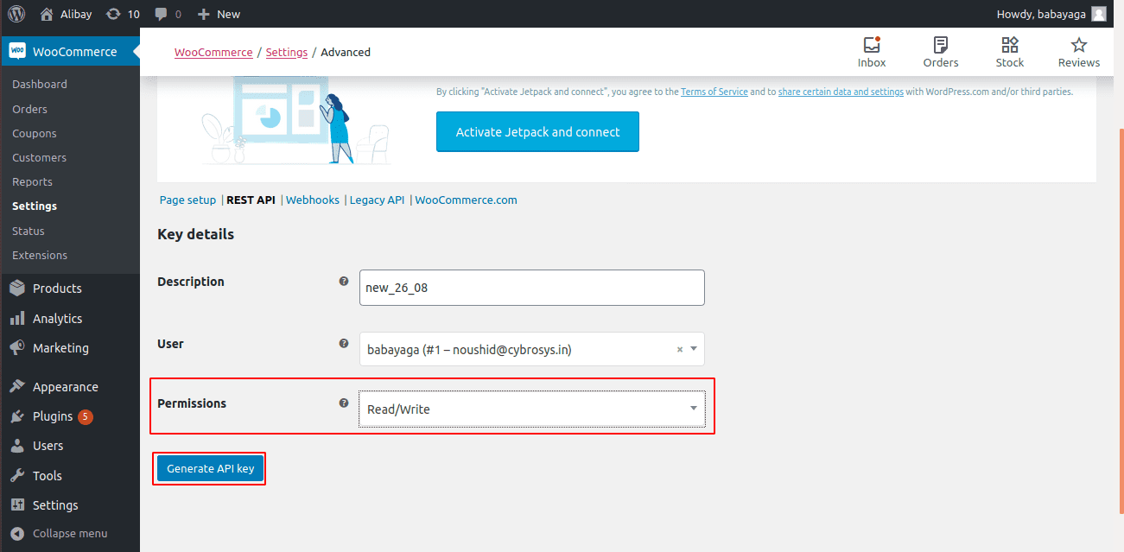Click the WordPress logo icon
Viewport: 1124px width, 552px height.
point(16,14)
